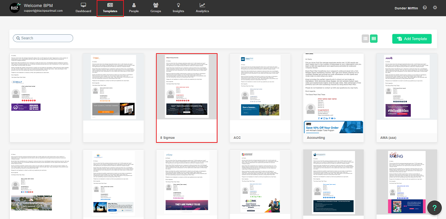Click the Add Template button
The height and width of the screenshot is (219, 446).
pyautogui.click(x=411, y=38)
